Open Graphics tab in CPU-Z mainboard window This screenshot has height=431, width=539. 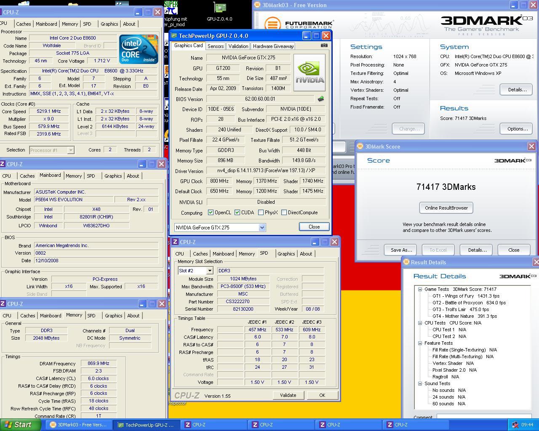pyautogui.click(x=113, y=176)
